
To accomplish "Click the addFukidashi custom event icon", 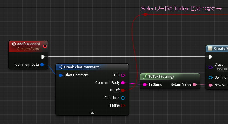I will click(14, 44).
